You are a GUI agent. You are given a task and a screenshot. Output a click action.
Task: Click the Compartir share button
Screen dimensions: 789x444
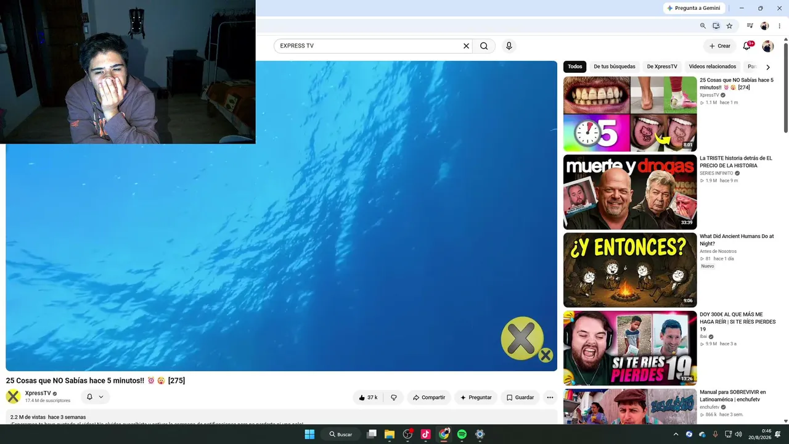click(x=429, y=398)
